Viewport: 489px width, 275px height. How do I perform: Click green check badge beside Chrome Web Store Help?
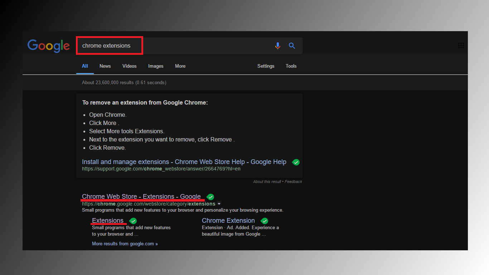tap(296, 162)
